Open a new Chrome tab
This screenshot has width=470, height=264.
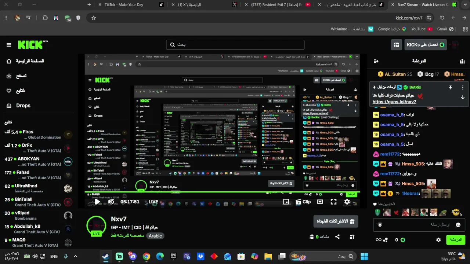(x=89, y=5)
